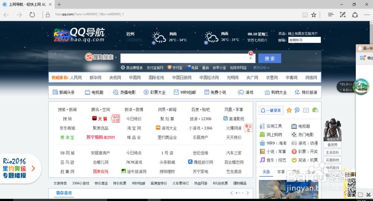Open 免费小说 category
This screenshot has width=373, height=201.
(x=215, y=92)
